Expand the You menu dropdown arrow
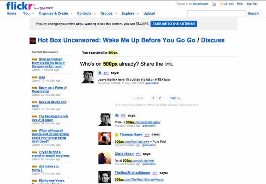The image size is (266, 184). (33, 14)
